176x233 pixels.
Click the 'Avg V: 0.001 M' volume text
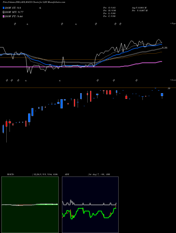click(139, 8)
